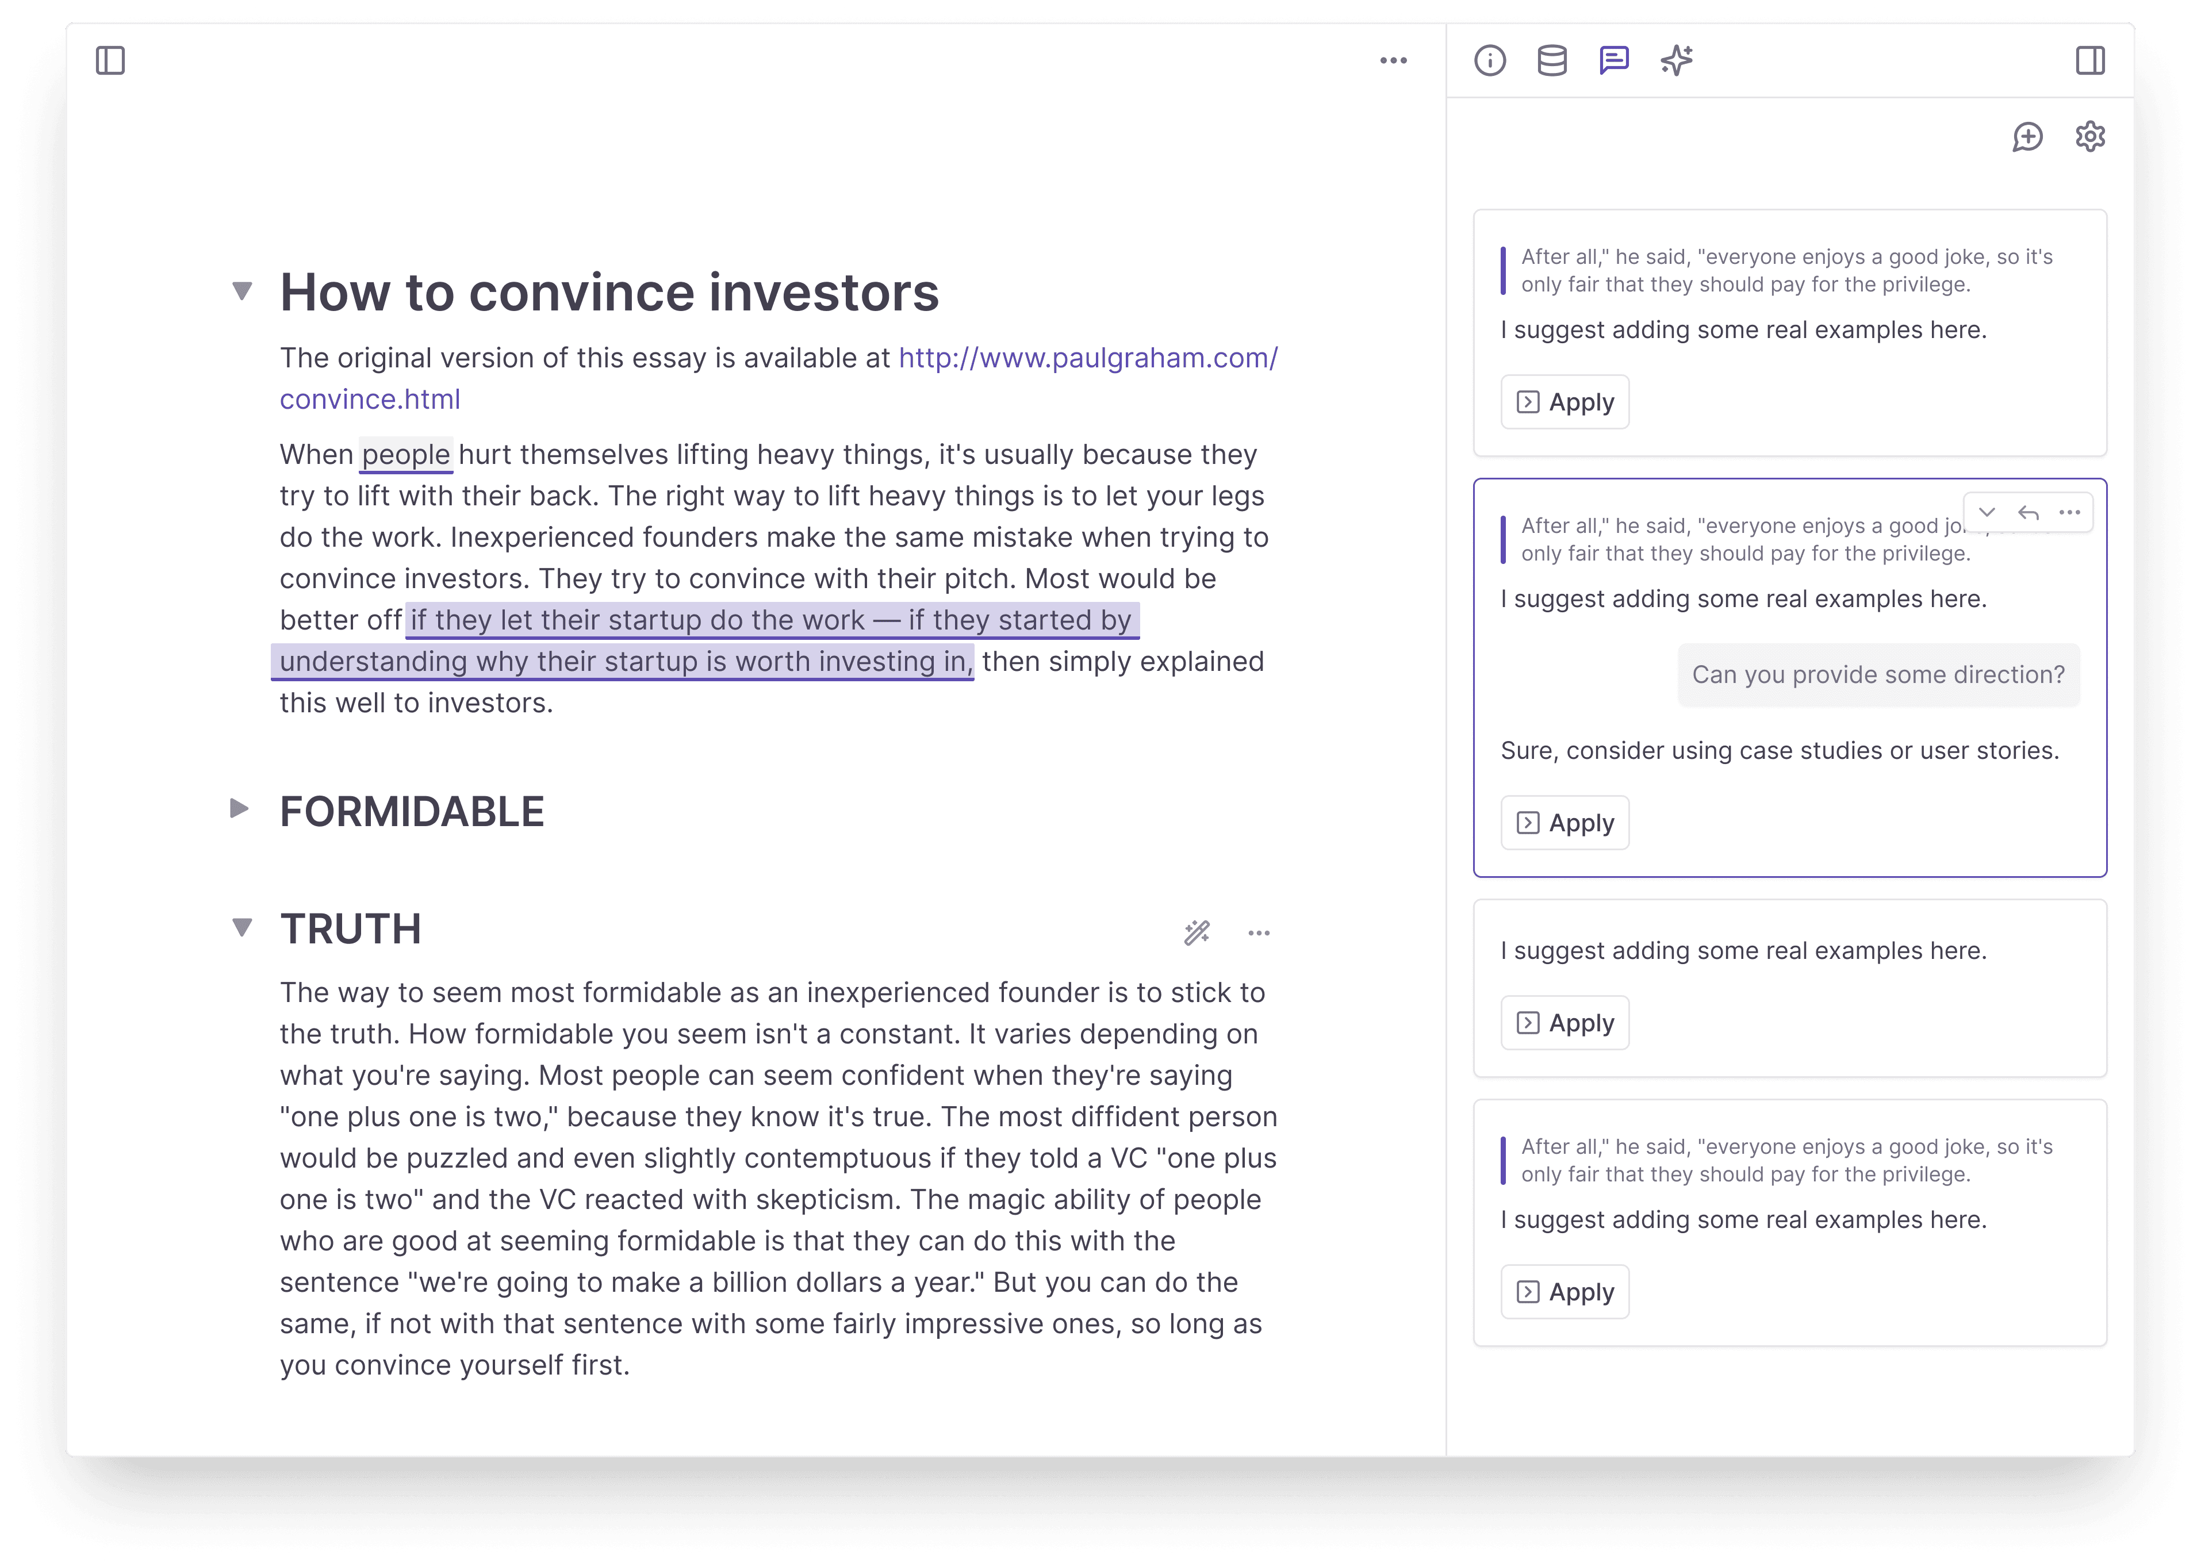Click the highlighted word people
2201x1566 pixels.
[406, 454]
